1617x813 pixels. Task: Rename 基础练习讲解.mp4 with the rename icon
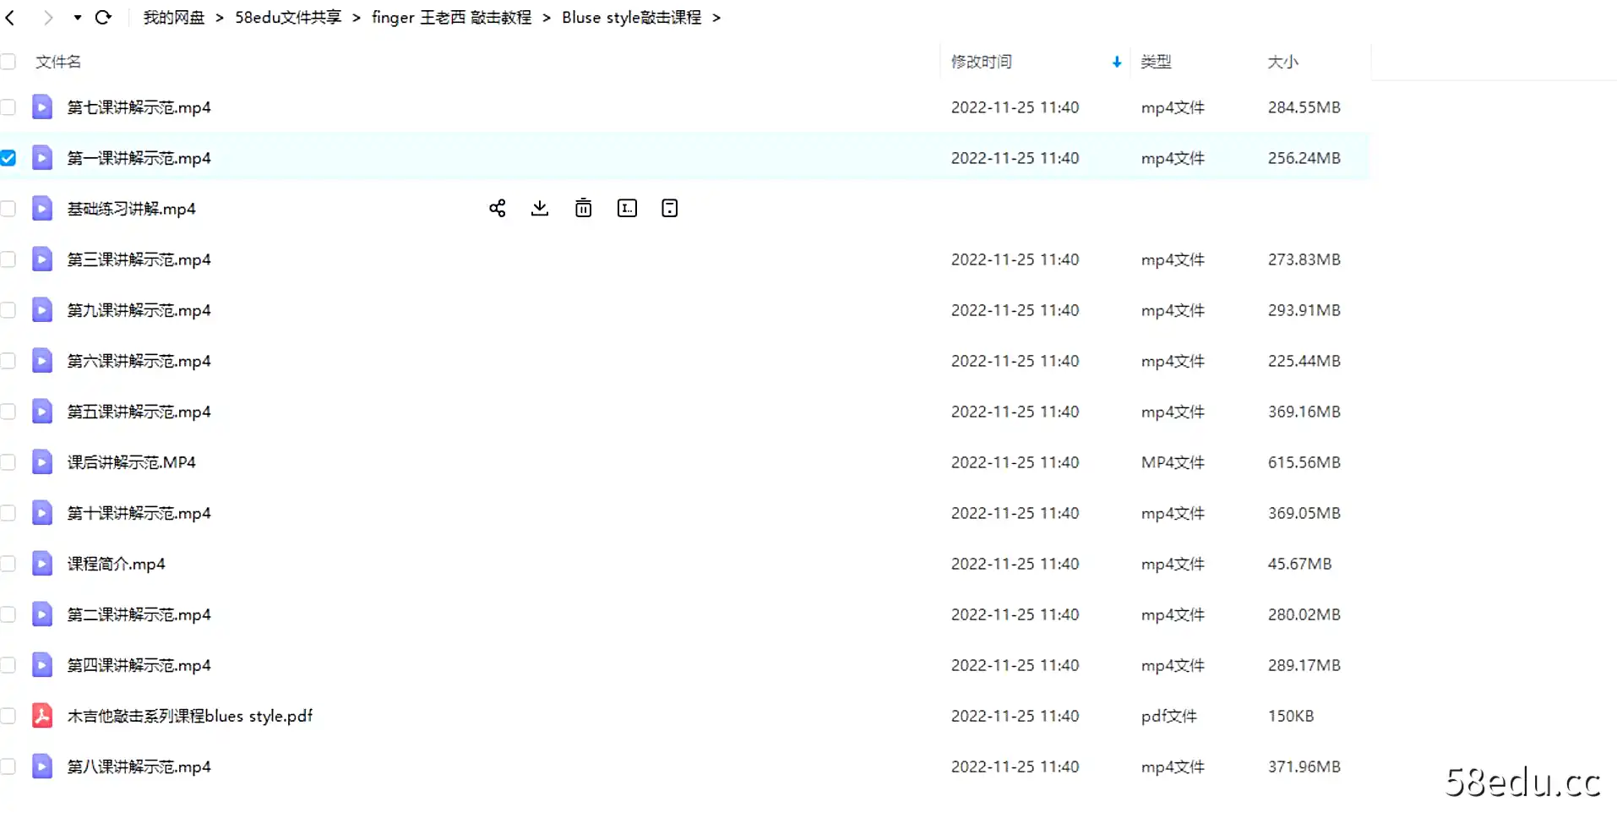tap(627, 209)
